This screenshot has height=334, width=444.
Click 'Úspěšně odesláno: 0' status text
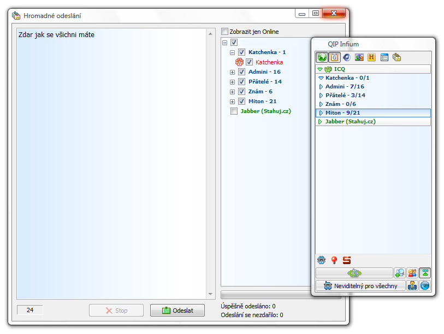(248, 306)
